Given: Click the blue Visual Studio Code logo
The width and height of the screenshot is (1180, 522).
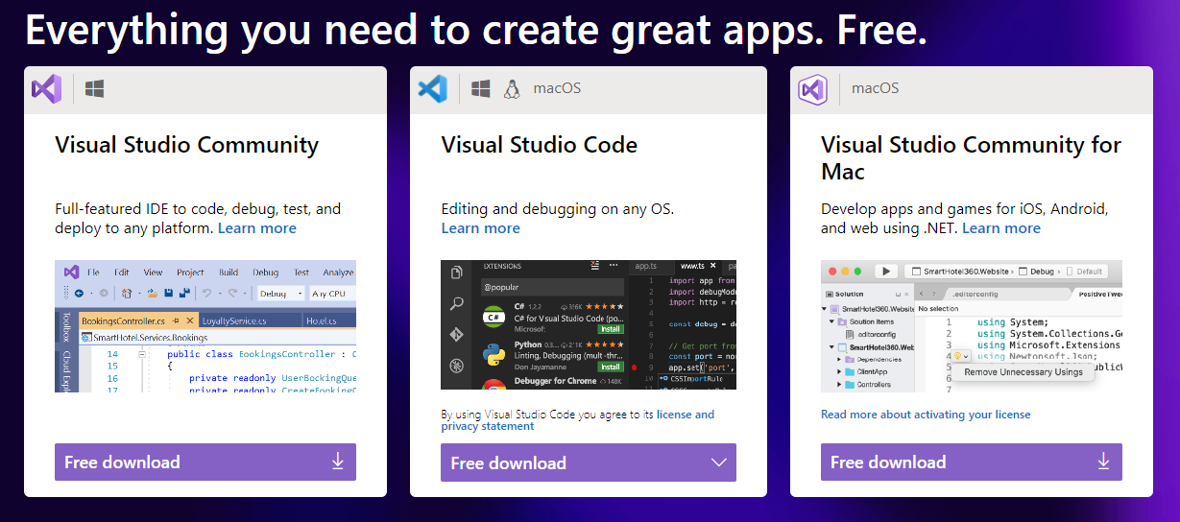Looking at the screenshot, I should click(432, 89).
